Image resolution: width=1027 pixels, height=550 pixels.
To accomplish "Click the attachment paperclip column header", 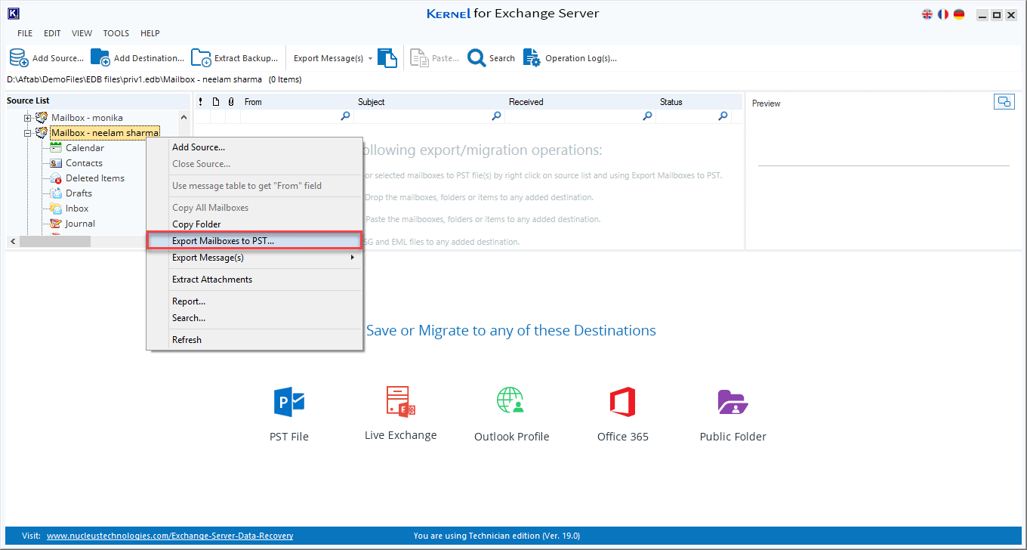I will tap(231, 102).
